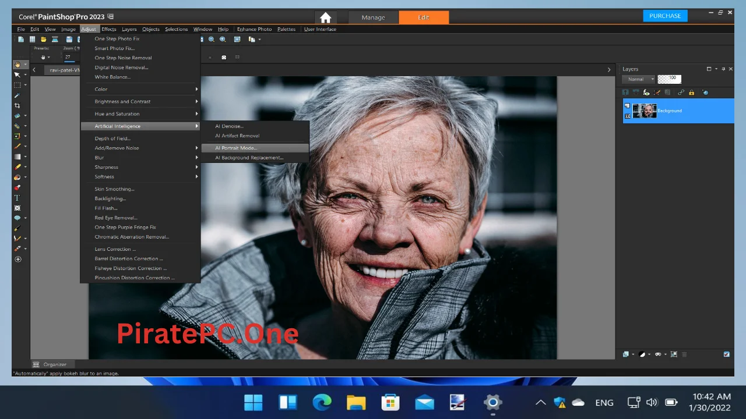Screen dimensions: 746x419
Task: Choose AI Artifact Removal
Action: (255, 136)
